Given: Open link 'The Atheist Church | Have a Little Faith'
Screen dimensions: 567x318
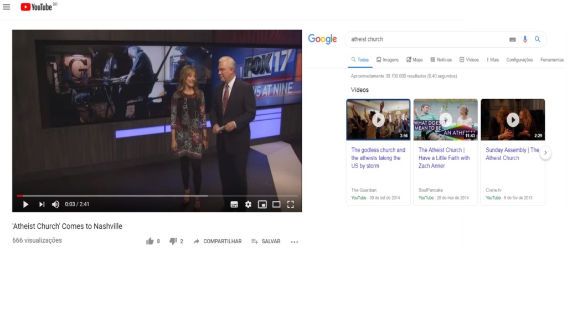Looking at the screenshot, I should point(444,158).
